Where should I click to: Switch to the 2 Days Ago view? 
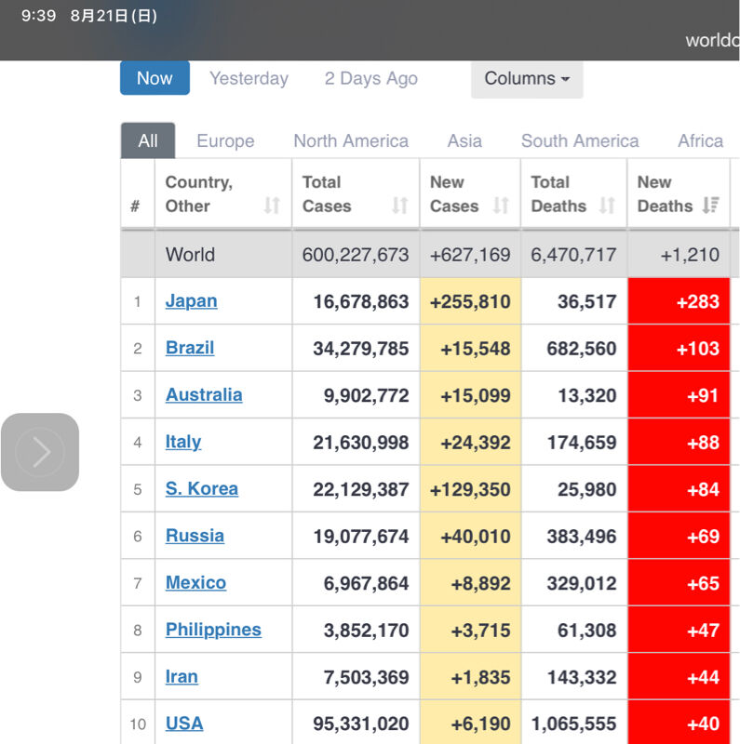click(371, 78)
